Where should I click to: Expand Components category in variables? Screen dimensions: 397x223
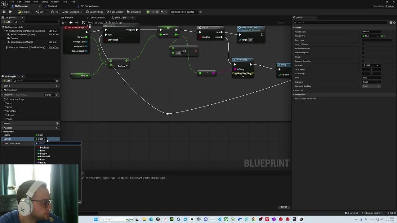(x=2, y=132)
